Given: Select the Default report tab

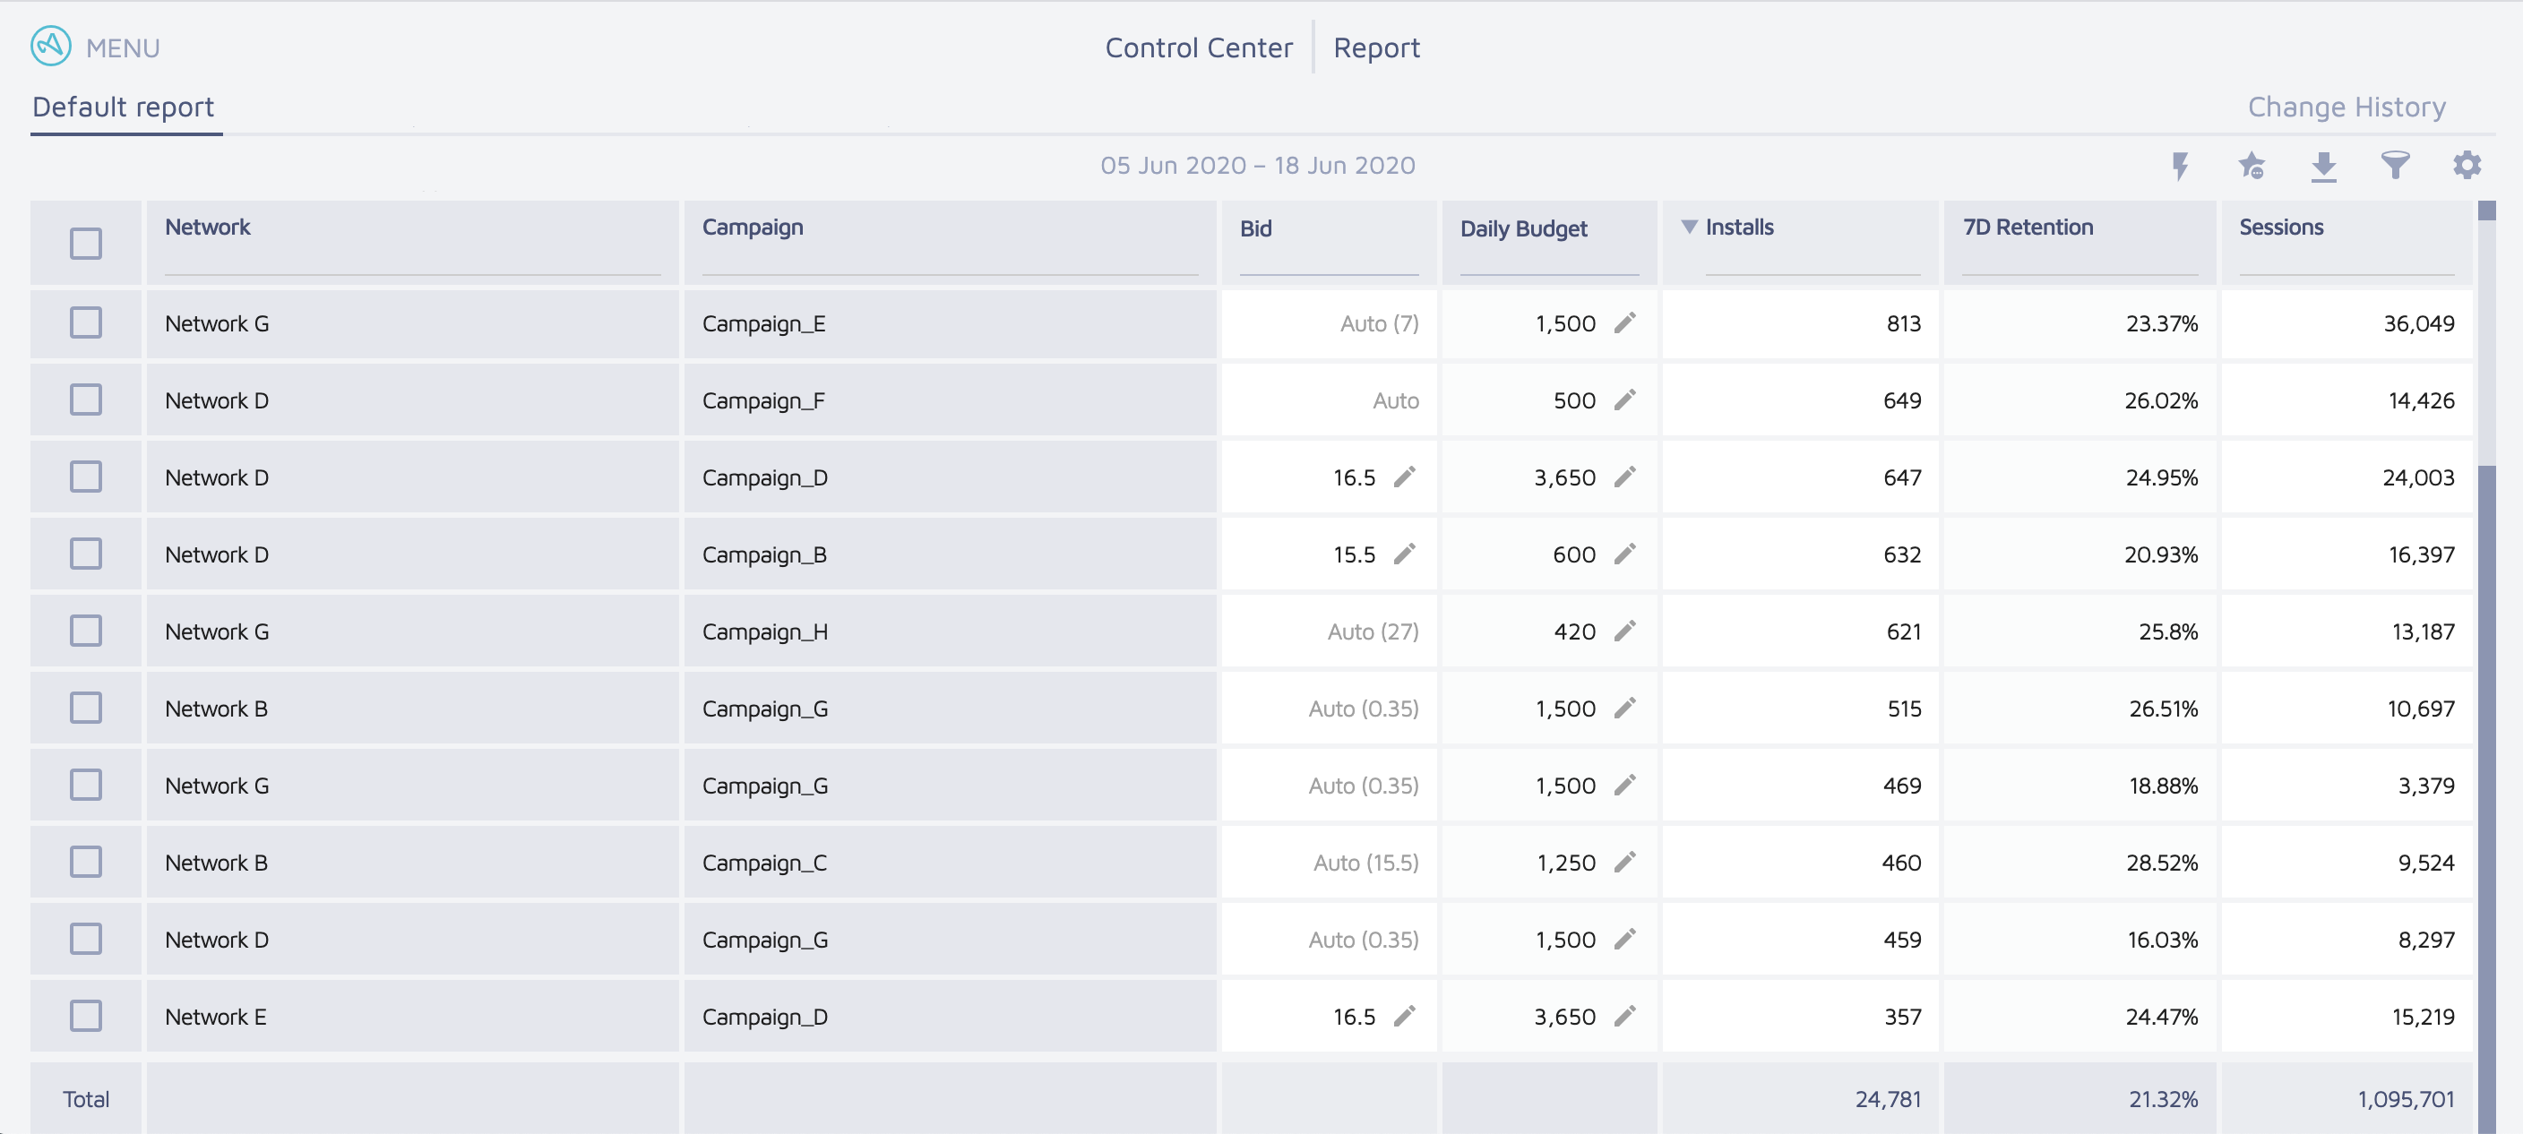Looking at the screenshot, I should (x=124, y=107).
